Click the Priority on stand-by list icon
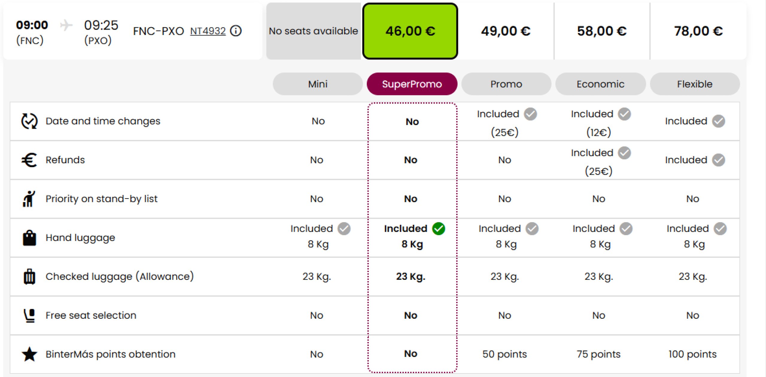The image size is (766, 377). point(29,199)
